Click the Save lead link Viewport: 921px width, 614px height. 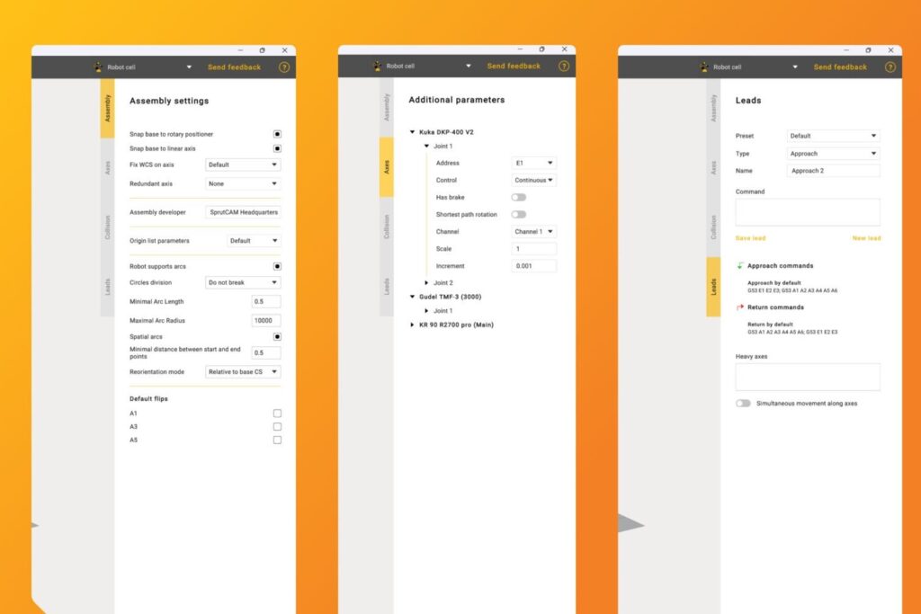[750, 238]
